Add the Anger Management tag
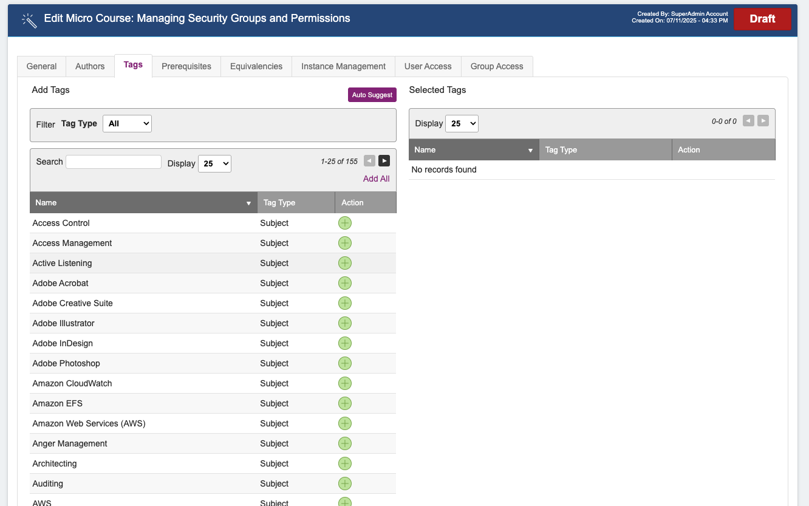 click(345, 443)
